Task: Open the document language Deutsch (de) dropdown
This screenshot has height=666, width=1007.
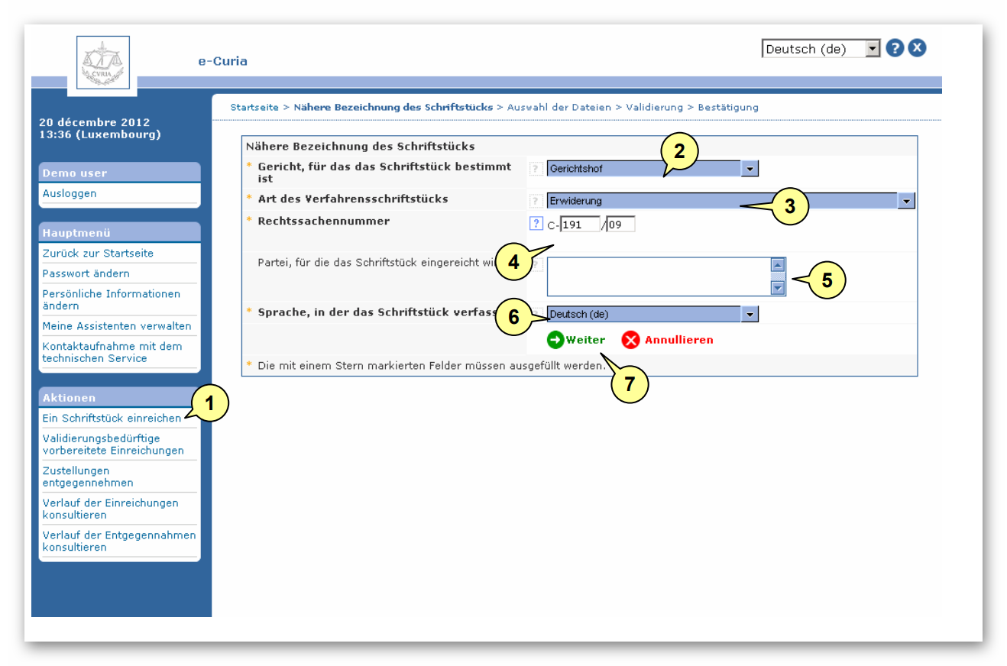Action: pyautogui.click(x=750, y=315)
